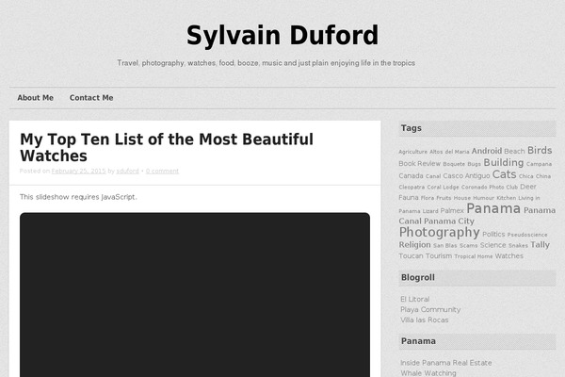Select the Fruits tag
Image resolution: width=565 pixels, height=377 pixels.
[x=444, y=198]
